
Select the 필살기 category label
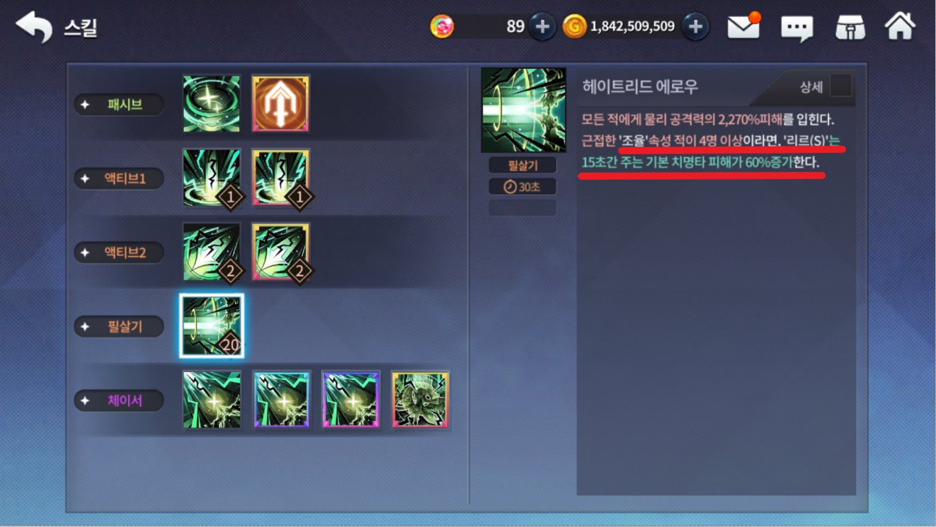tap(119, 326)
